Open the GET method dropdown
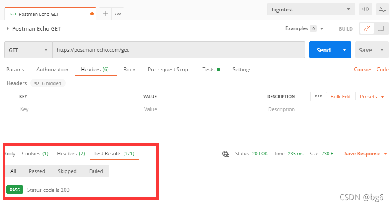The width and height of the screenshot is (390, 206). click(28, 50)
